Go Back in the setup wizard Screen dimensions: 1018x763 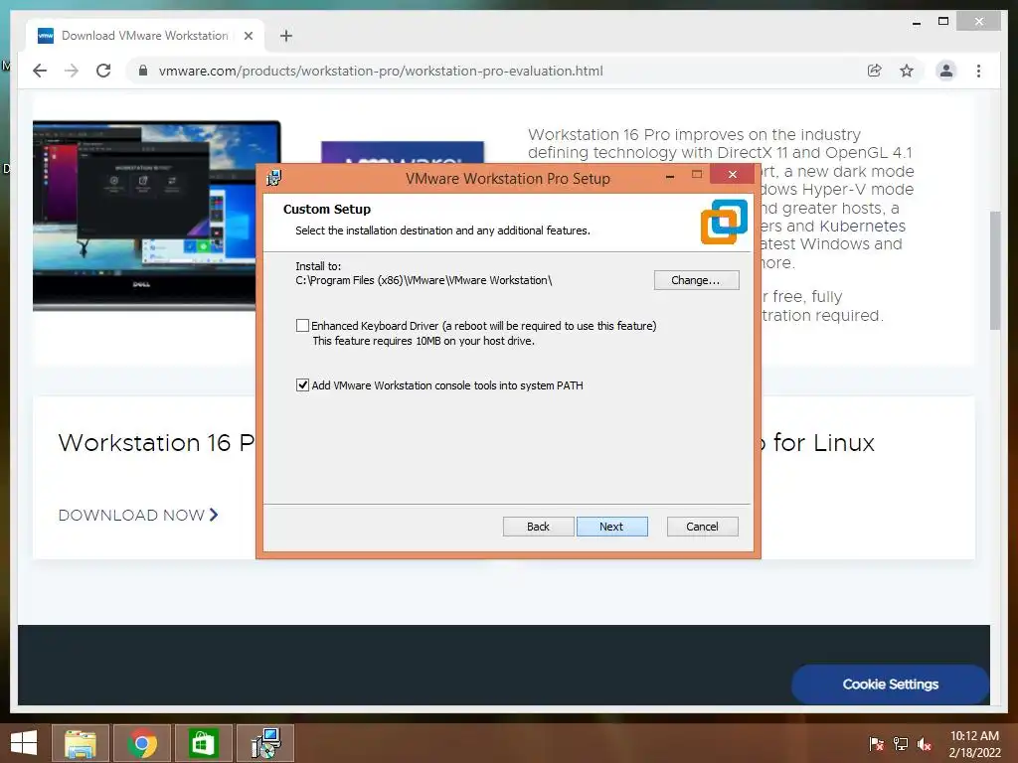point(538,527)
